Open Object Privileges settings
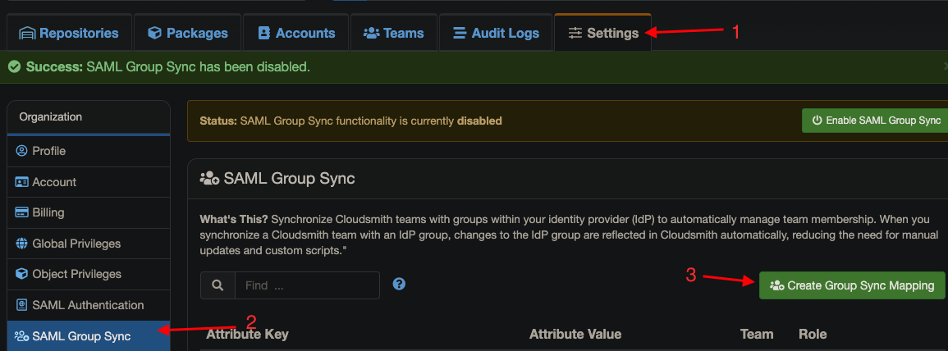Screen dimensions: 948x351 (89, 274)
